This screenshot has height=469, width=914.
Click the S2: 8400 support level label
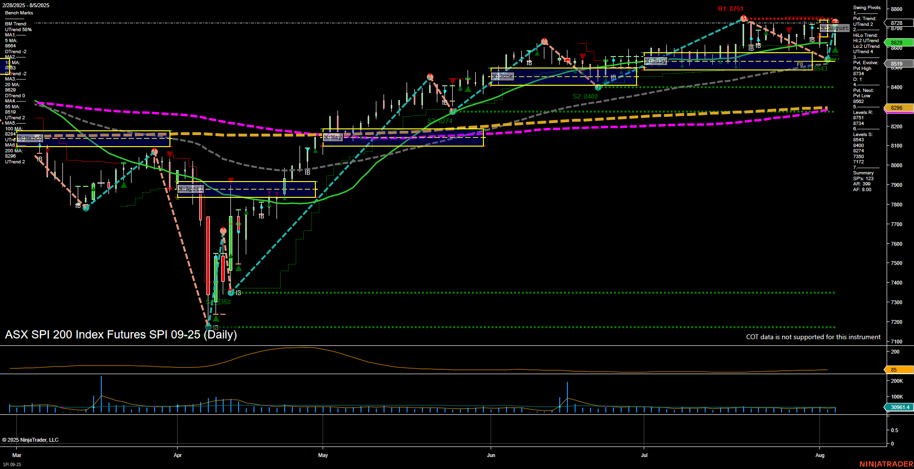[586, 97]
